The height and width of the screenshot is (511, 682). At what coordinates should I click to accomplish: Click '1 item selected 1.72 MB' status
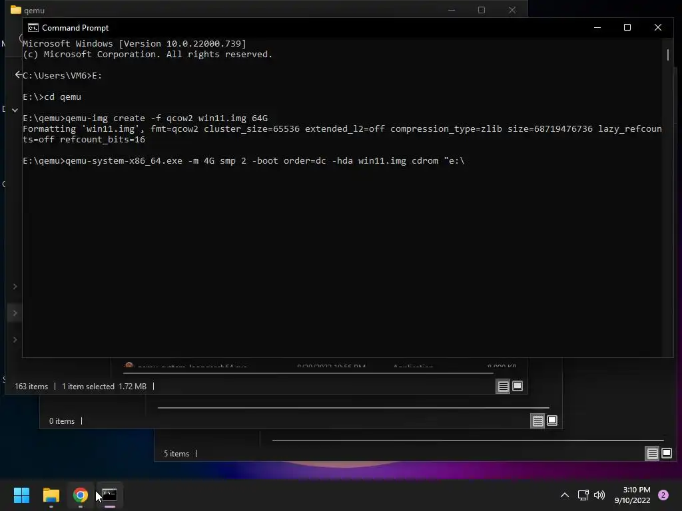104,387
